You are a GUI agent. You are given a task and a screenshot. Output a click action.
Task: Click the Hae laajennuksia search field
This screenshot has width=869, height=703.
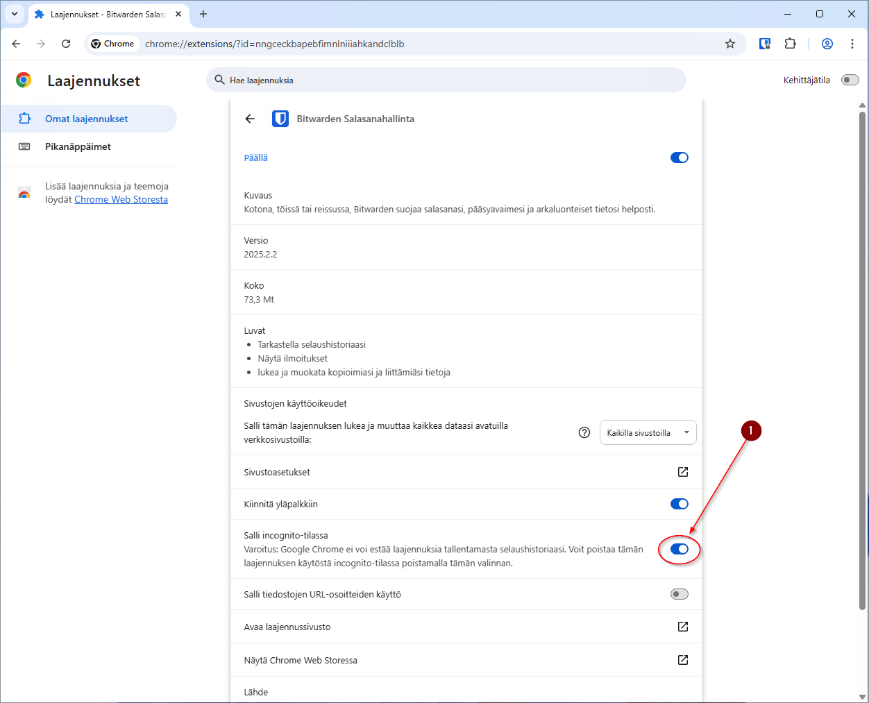(x=446, y=80)
